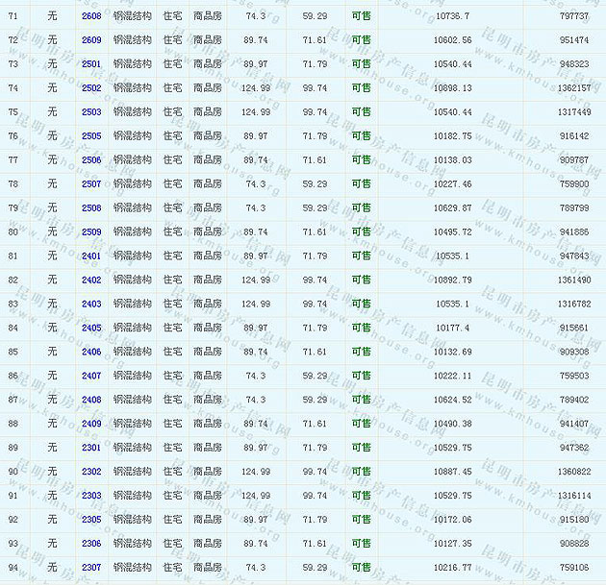
Task: View room 2301 details
Action: (x=91, y=448)
